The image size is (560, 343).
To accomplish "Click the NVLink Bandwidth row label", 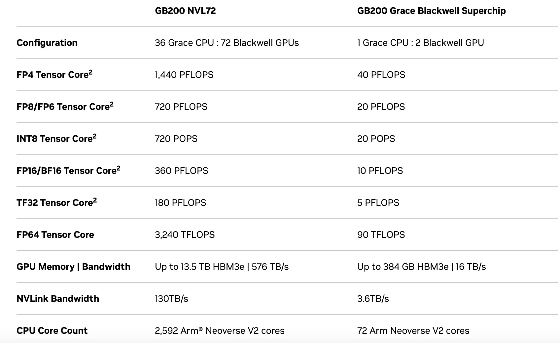I will pyautogui.click(x=58, y=299).
